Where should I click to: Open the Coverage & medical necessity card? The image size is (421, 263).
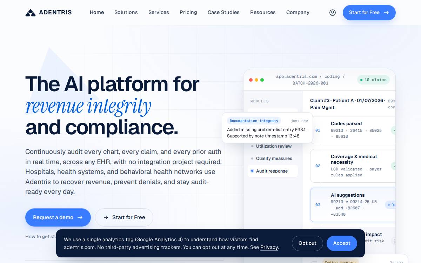353,166
